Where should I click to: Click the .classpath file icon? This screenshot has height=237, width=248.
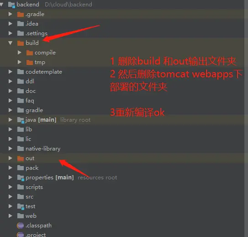pos(21,226)
